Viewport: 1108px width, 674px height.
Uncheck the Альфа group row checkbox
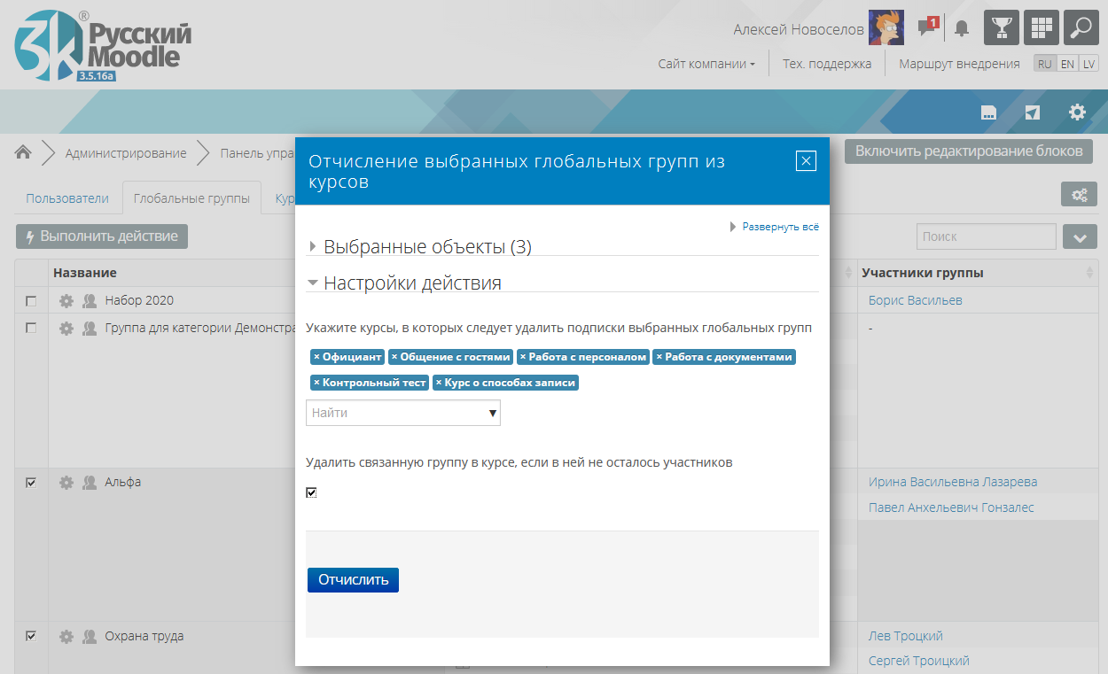click(31, 483)
